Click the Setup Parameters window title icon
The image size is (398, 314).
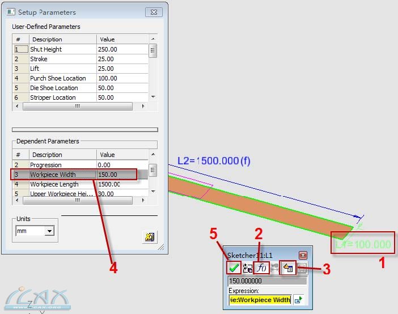(x=11, y=12)
